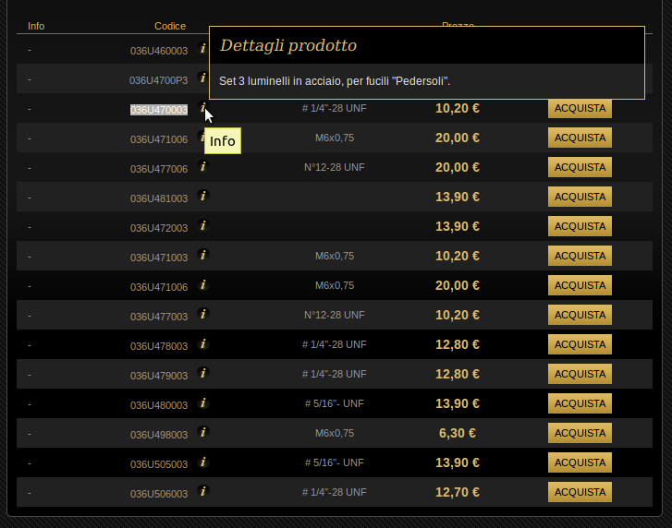Click ACQUISTA for the 12,70 € product
The width and height of the screenshot is (672, 528).
(580, 493)
